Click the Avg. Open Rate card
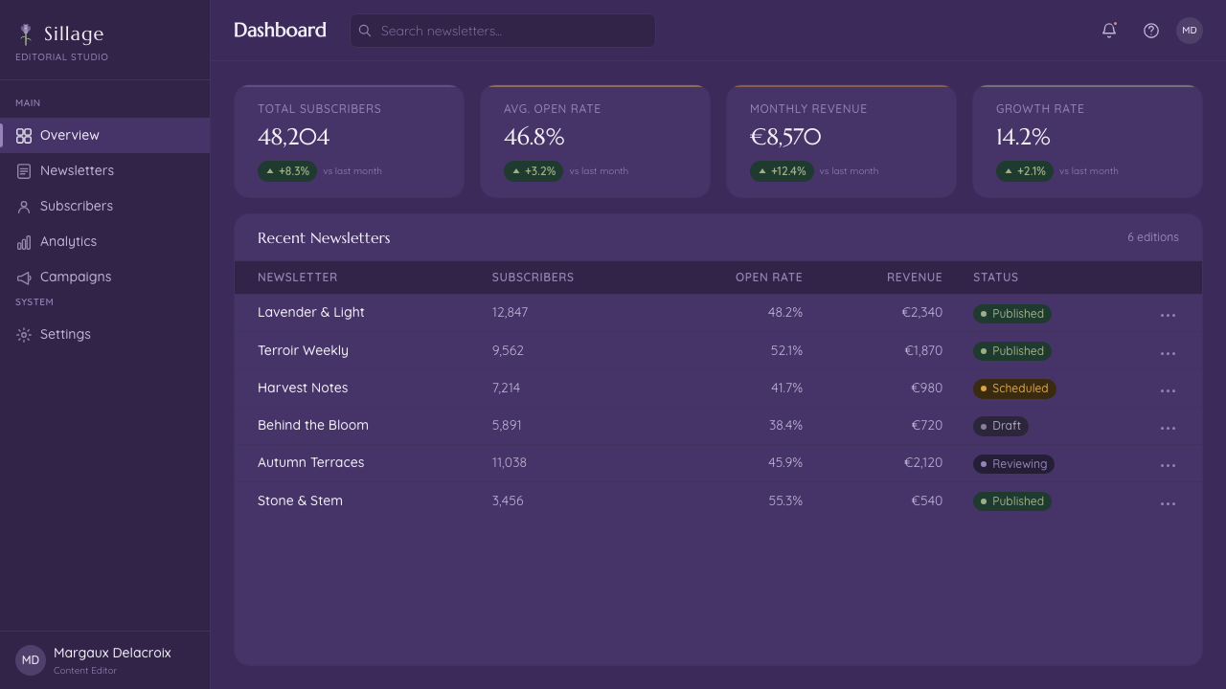 tap(596, 142)
